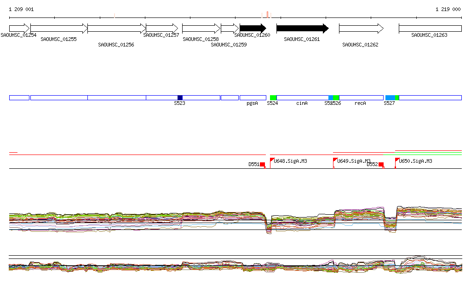The height and width of the screenshot is (281, 471).
Task: Select the SAOUHSC_01255 gene arrow
Action: 58,29
